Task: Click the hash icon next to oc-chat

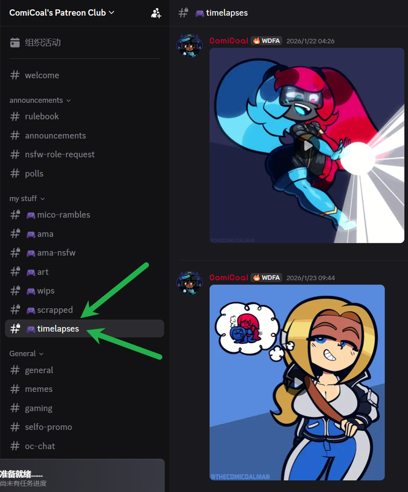Action: pos(15,446)
